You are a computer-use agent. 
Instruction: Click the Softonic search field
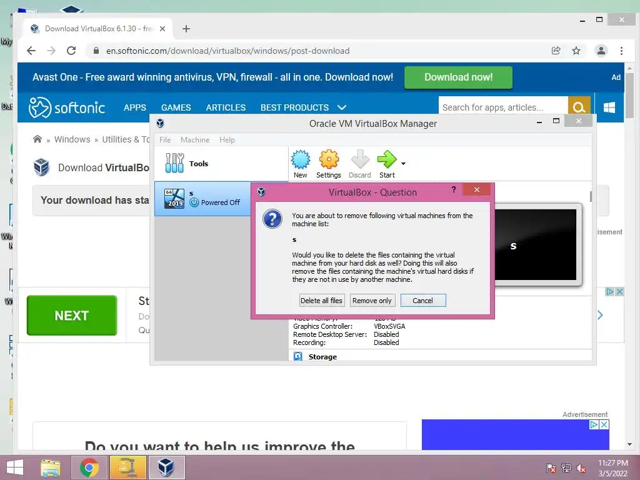point(503,107)
